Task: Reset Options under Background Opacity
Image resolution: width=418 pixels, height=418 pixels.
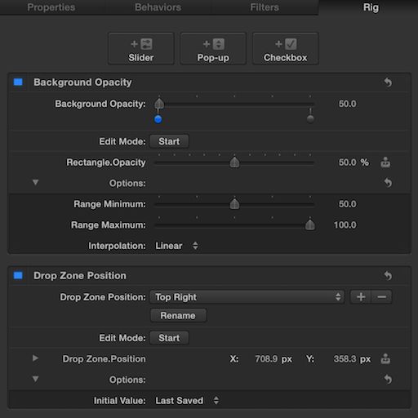Action: pos(388,183)
